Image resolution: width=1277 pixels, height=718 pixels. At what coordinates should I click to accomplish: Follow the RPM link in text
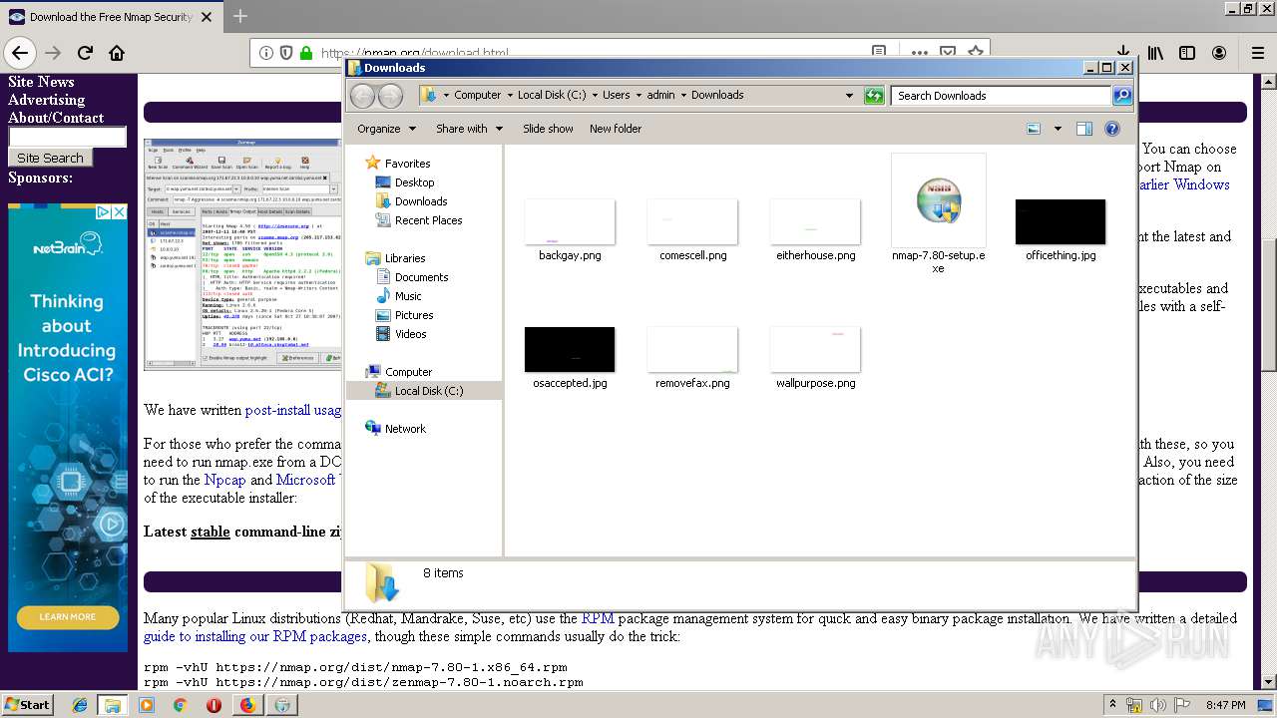click(x=598, y=618)
